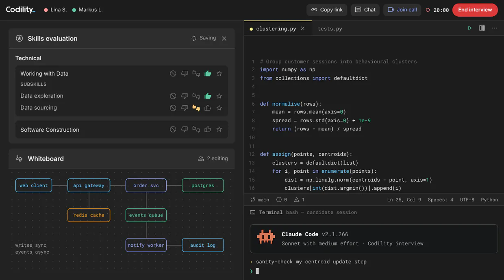This screenshot has width=504, height=280.
Task: Click the main git branch indicator
Action: (x=260, y=200)
